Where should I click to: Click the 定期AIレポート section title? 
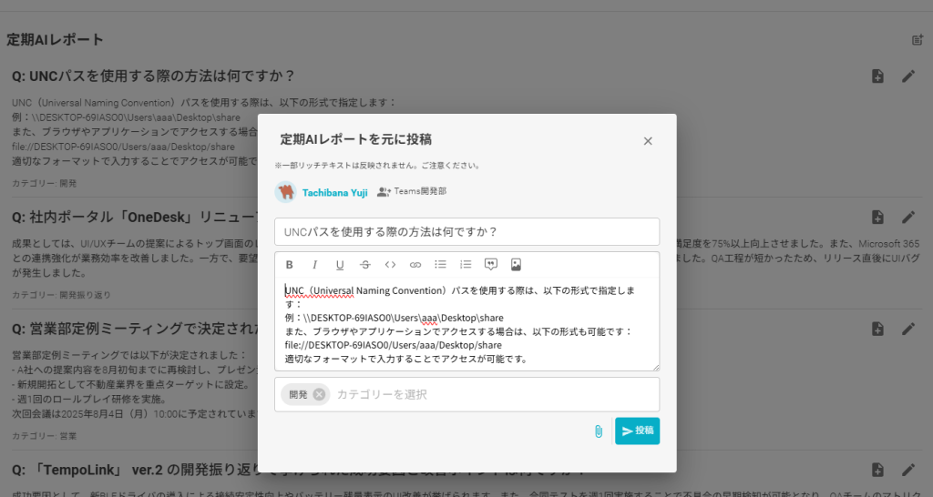click(x=55, y=40)
